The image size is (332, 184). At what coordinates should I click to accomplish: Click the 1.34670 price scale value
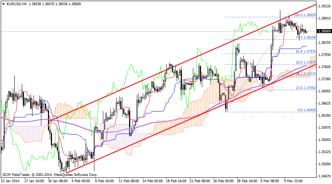click(x=324, y=176)
